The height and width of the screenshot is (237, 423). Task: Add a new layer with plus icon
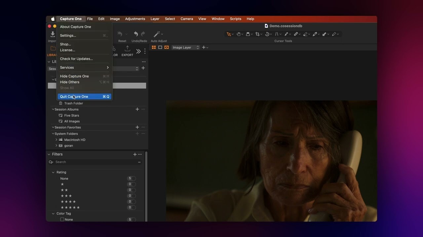point(204,47)
